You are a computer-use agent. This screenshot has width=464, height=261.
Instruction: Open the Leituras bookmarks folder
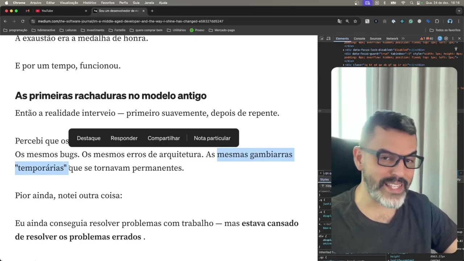(68, 30)
